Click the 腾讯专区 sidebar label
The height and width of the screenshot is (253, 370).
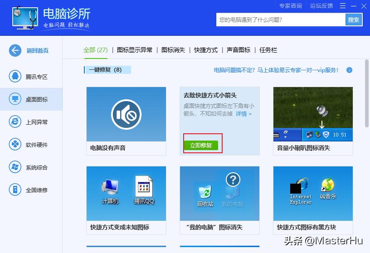(37, 77)
